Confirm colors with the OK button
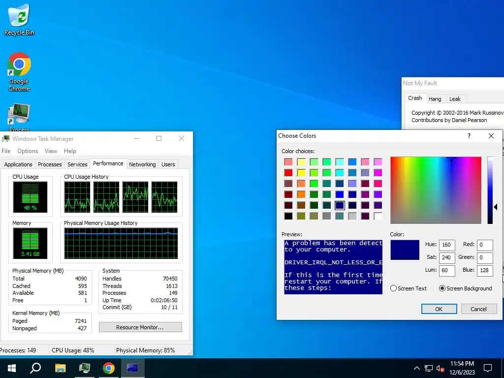The image size is (504, 378). tap(439, 309)
